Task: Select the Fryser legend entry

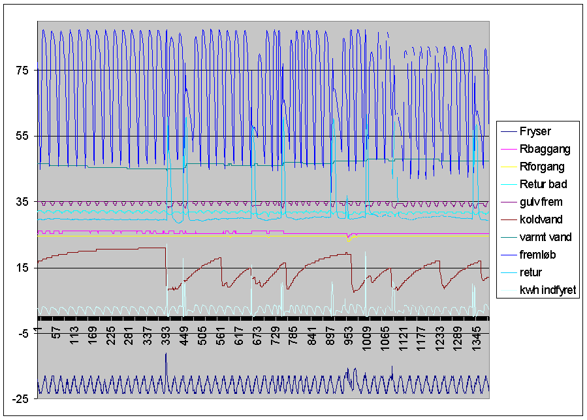Action: tap(535, 131)
